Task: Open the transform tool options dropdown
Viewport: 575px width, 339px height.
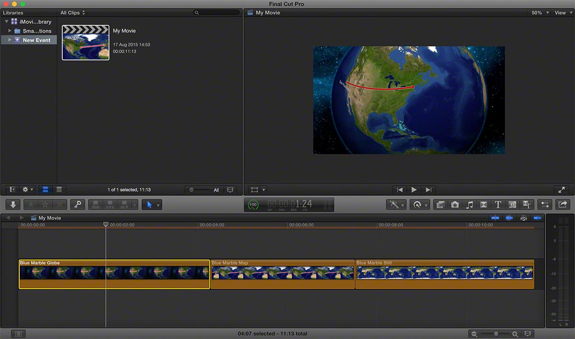Action: tap(264, 190)
